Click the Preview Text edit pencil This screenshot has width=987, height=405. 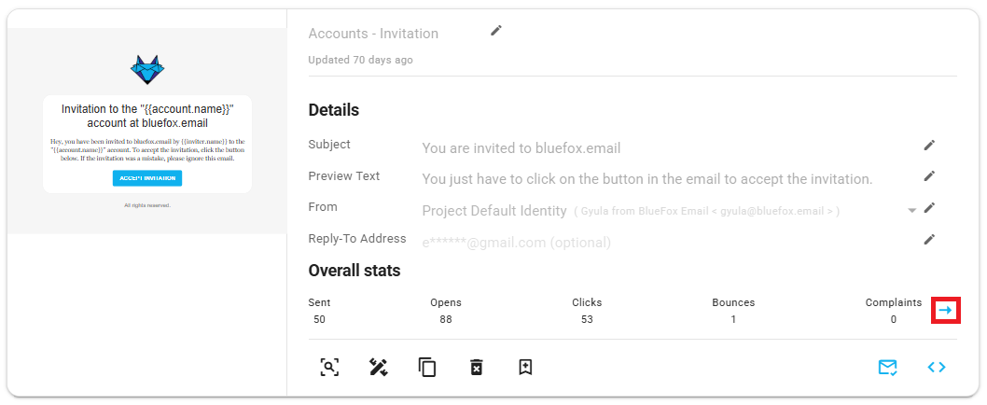(x=929, y=176)
